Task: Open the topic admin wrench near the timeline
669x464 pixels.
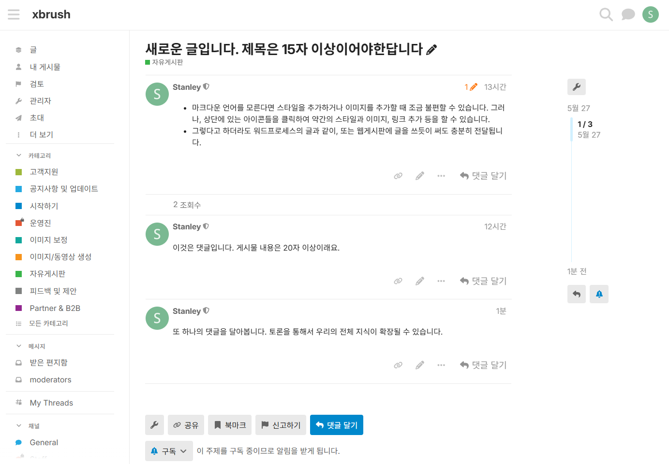Action: click(577, 87)
